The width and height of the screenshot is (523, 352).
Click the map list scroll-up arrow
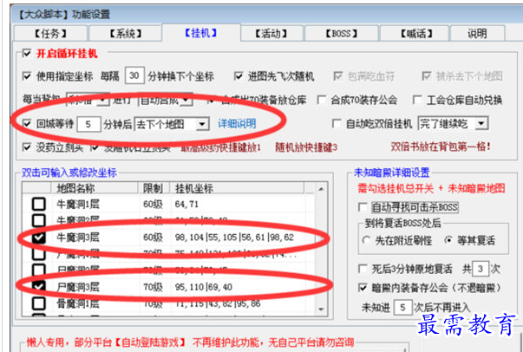tap(321, 189)
